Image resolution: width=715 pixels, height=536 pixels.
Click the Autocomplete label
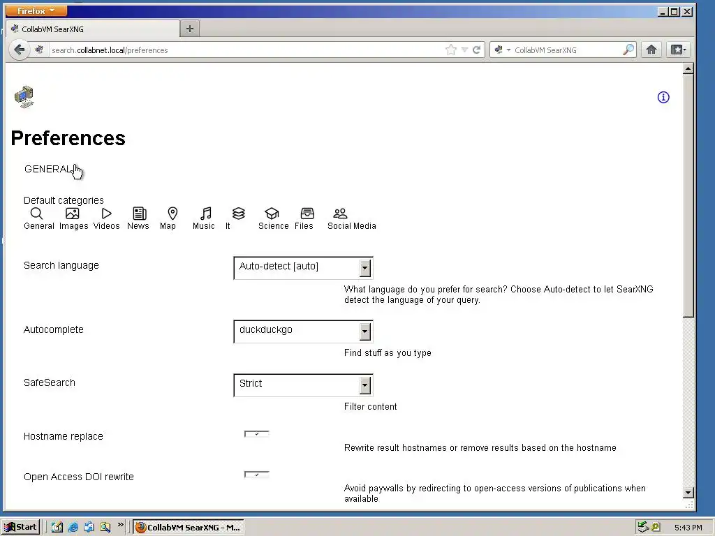(x=53, y=329)
